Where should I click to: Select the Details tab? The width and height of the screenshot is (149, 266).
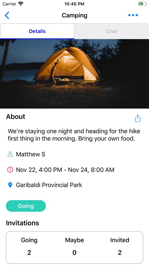point(37,31)
